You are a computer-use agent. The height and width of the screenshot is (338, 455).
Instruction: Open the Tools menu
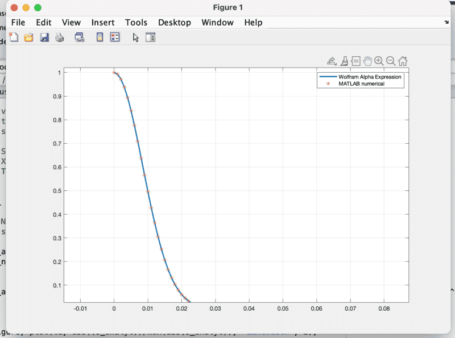(136, 23)
